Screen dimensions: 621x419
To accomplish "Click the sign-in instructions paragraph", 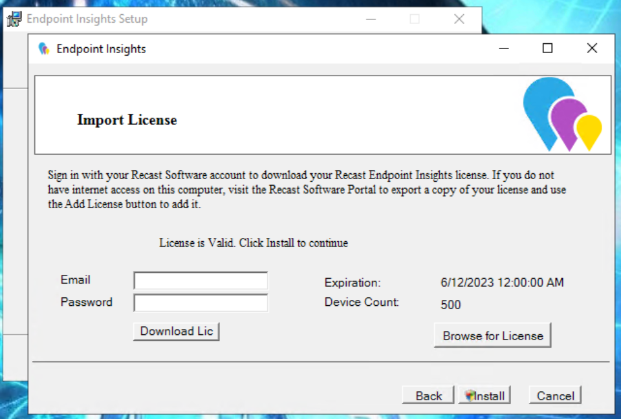I will click(x=307, y=189).
